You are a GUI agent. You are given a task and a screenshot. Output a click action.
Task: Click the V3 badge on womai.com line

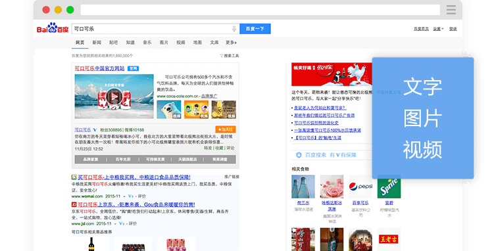point(131,196)
